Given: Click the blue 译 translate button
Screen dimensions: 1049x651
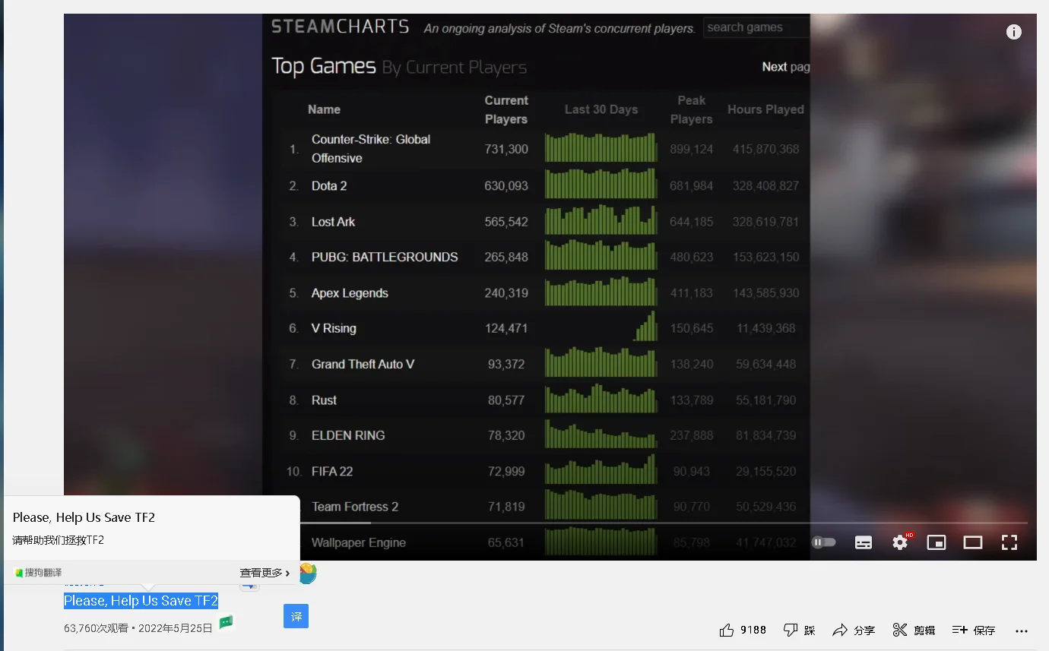Looking at the screenshot, I should (296, 616).
